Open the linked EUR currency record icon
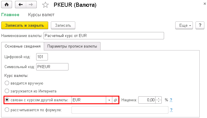The height and width of the screenshot is (118, 207). pos(115,100)
